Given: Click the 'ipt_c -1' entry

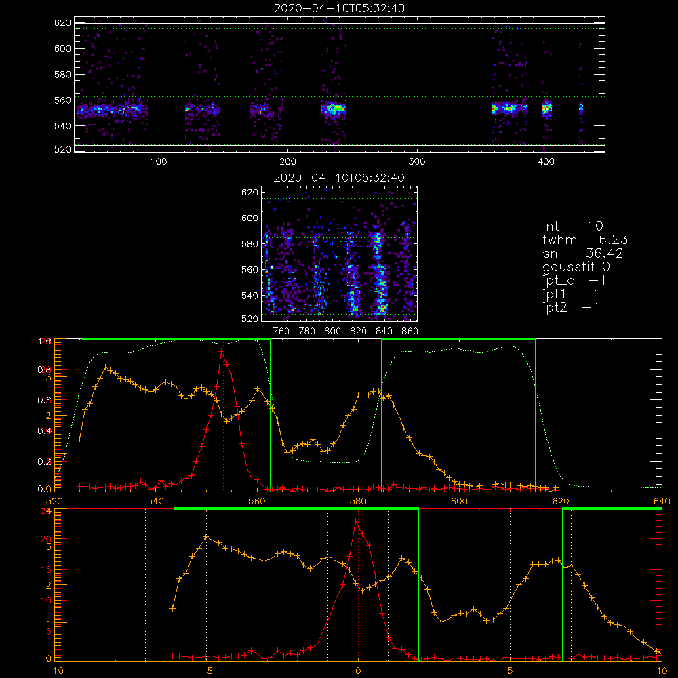Looking at the screenshot, I should [574, 281].
